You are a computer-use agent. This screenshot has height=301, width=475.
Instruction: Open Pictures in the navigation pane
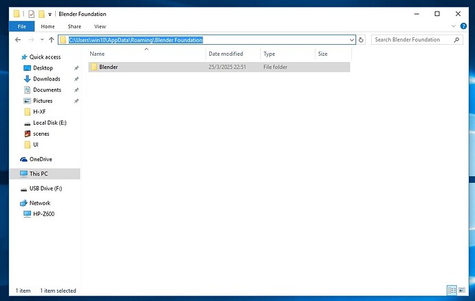pos(43,101)
